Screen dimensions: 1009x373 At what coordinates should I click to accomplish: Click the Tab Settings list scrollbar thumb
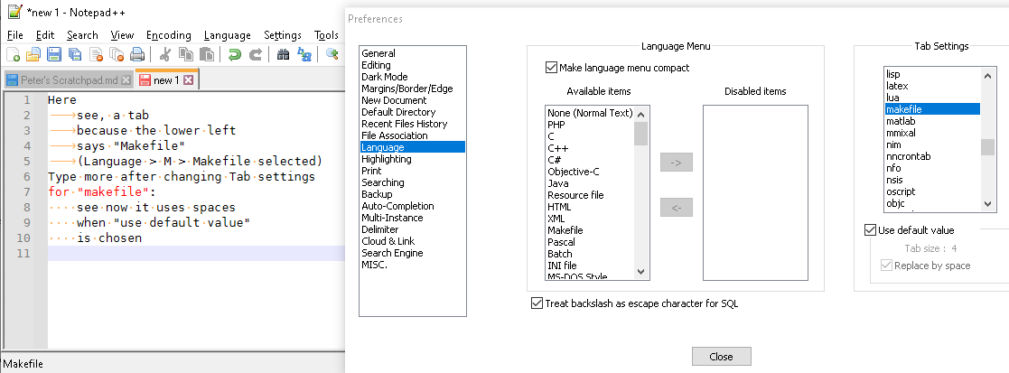pos(987,147)
